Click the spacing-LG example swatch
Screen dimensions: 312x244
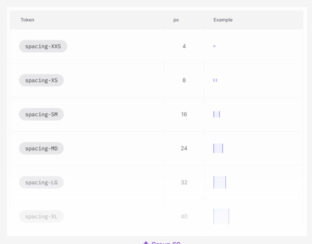coord(220,182)
